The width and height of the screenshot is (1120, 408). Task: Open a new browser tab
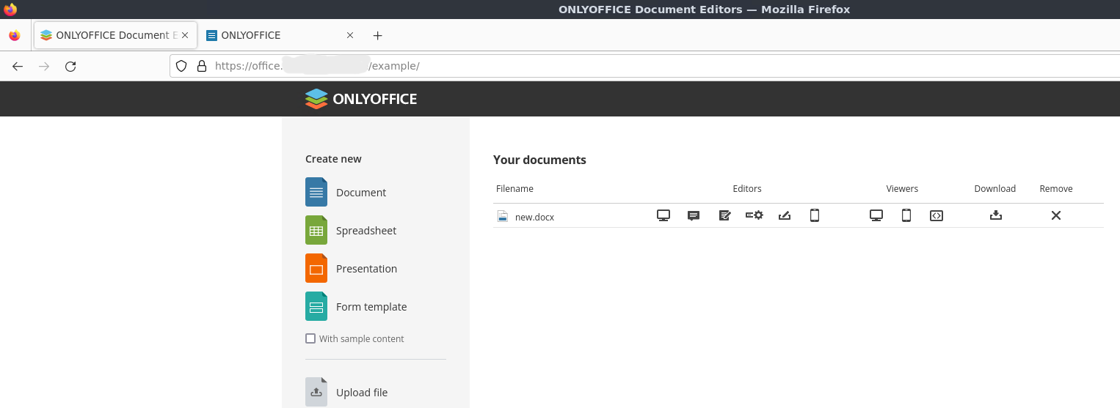click(377, 35)
